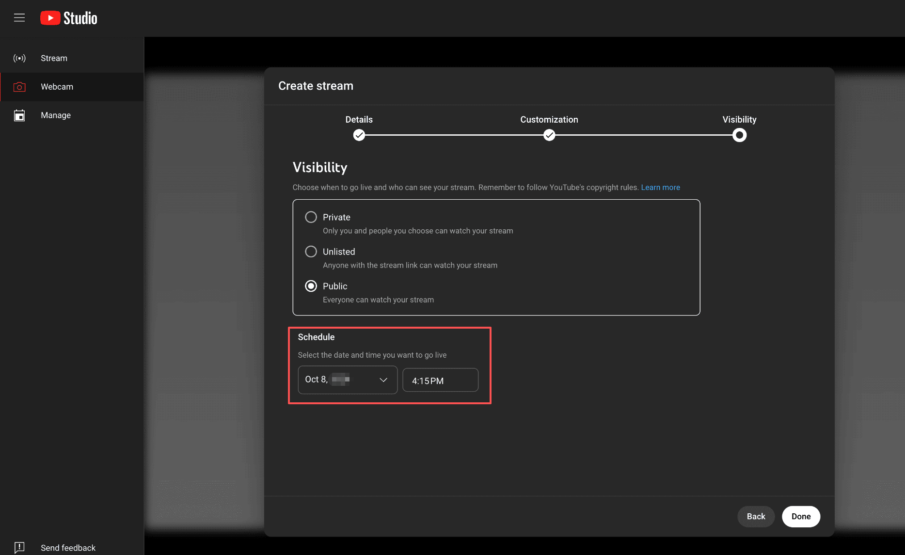Click the YouTube Studio logo

point(69,18)
